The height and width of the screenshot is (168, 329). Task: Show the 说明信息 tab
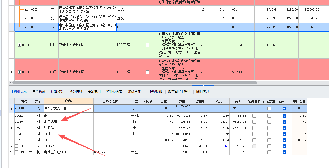coord(202,92)
